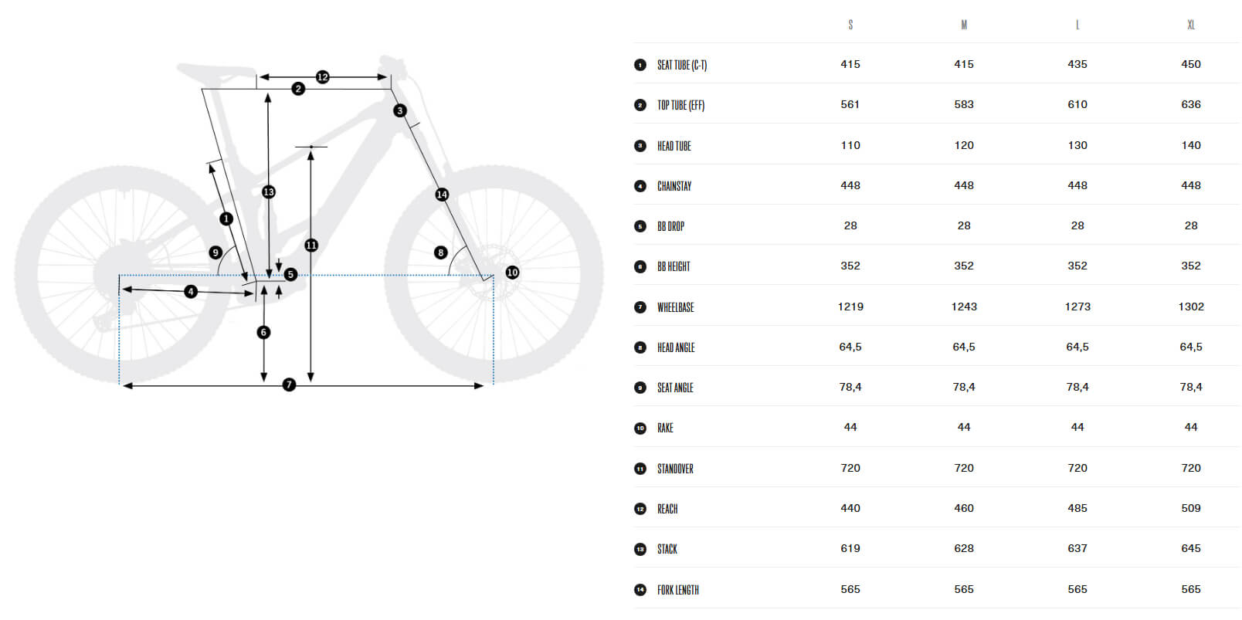Screen dimensions: 1242x620
Task: Select the XL size column header
Action: click(x=1191, y=25)
